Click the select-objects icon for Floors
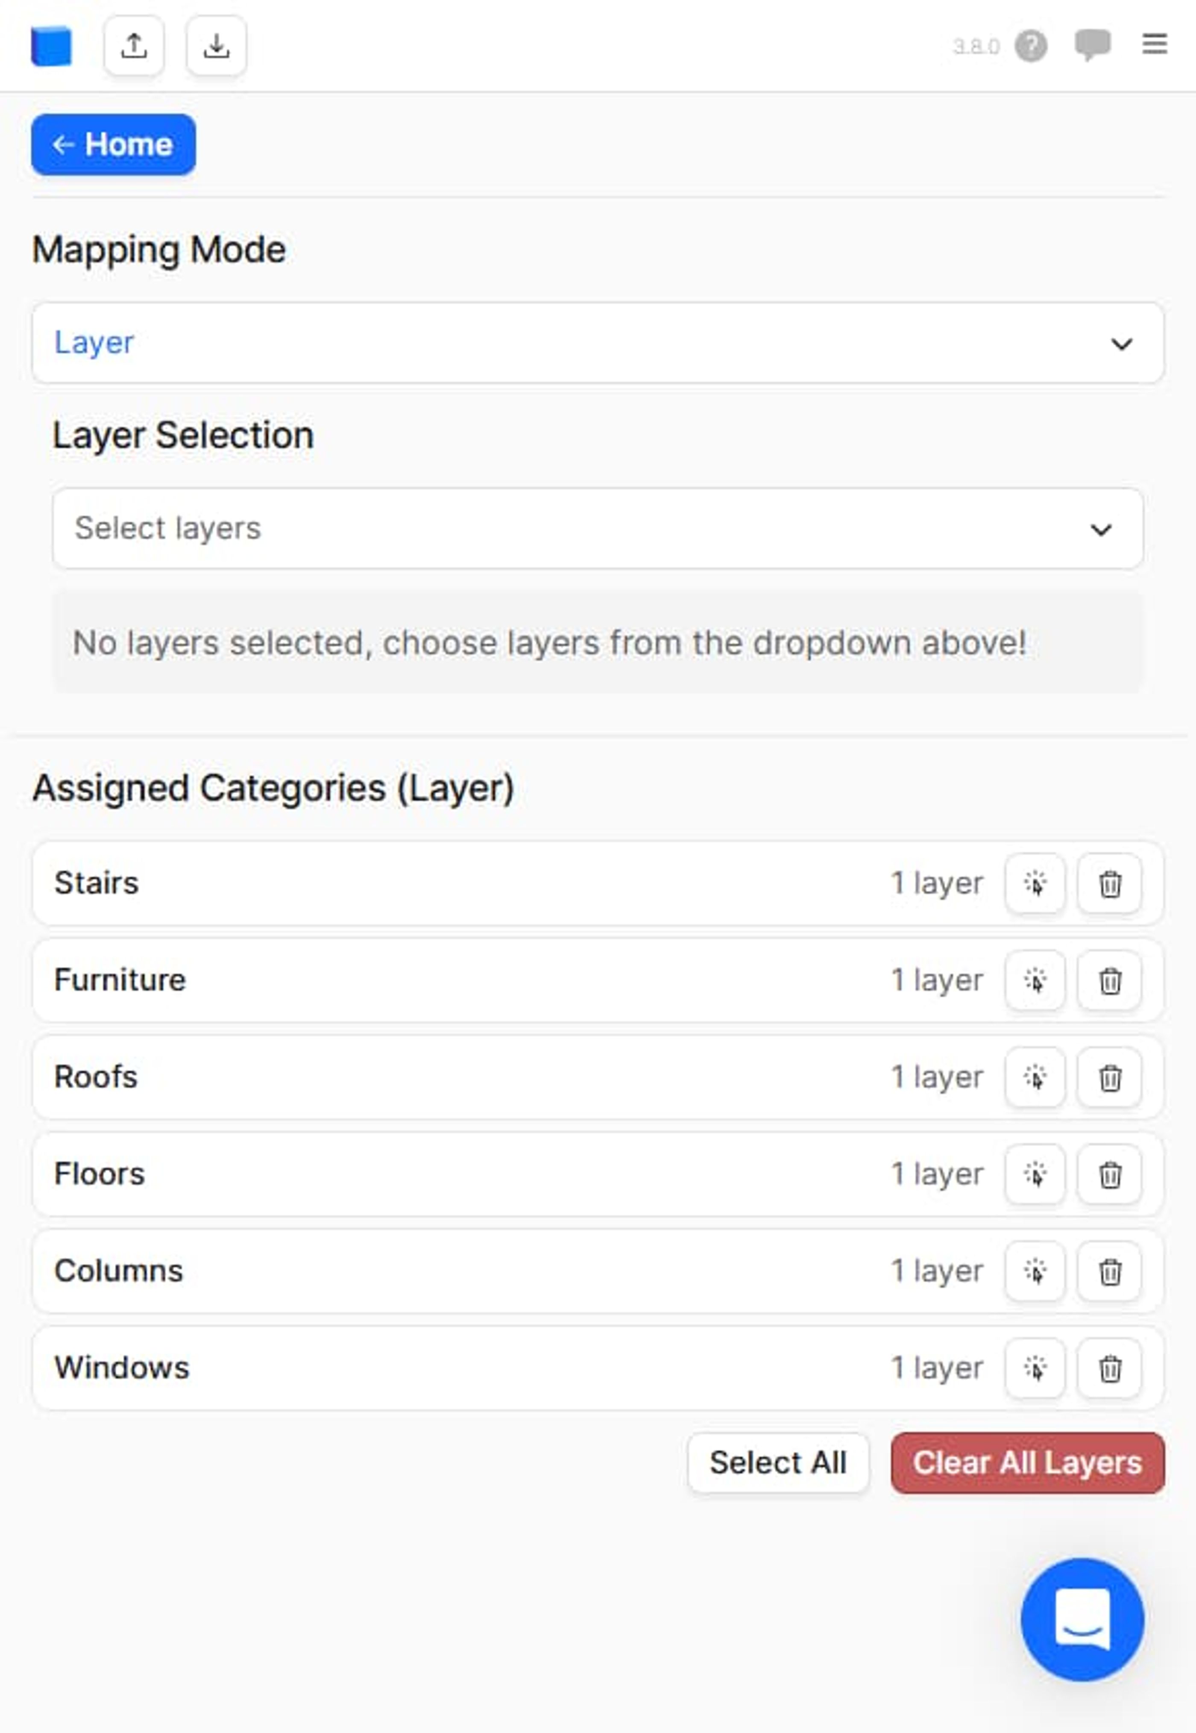 pyautogui.click(x=1035, y=1174)
